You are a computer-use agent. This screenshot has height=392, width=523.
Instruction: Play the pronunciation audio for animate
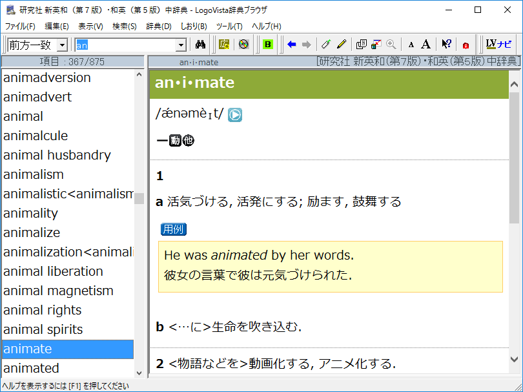235,115
